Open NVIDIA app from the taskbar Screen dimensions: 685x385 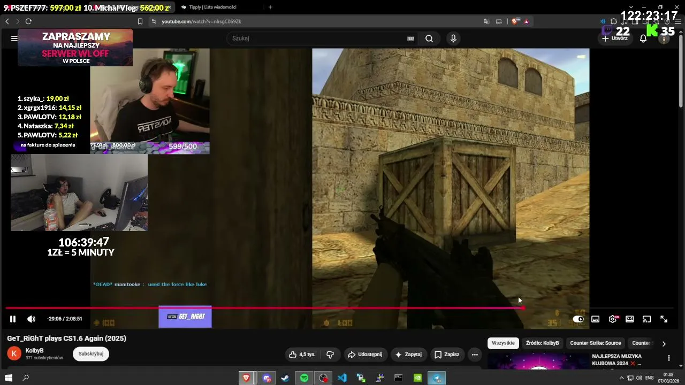417,378
